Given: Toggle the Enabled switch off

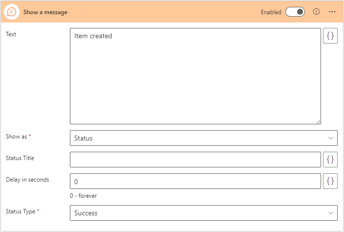Looking at the screenshot, I should (295, 12).
